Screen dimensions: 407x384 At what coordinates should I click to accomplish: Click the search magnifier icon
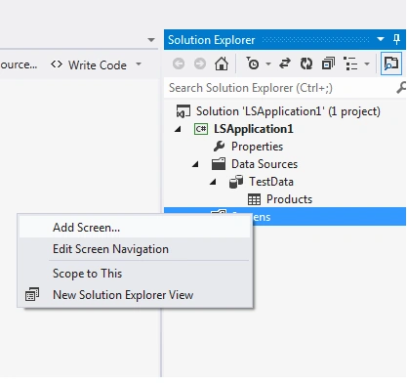click(401, 88)
